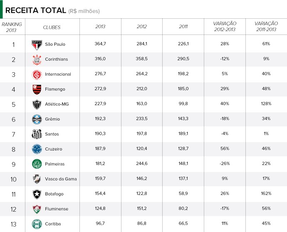Select the CLUBES column header
The image size is (287, 232).
tap(52, 27)
